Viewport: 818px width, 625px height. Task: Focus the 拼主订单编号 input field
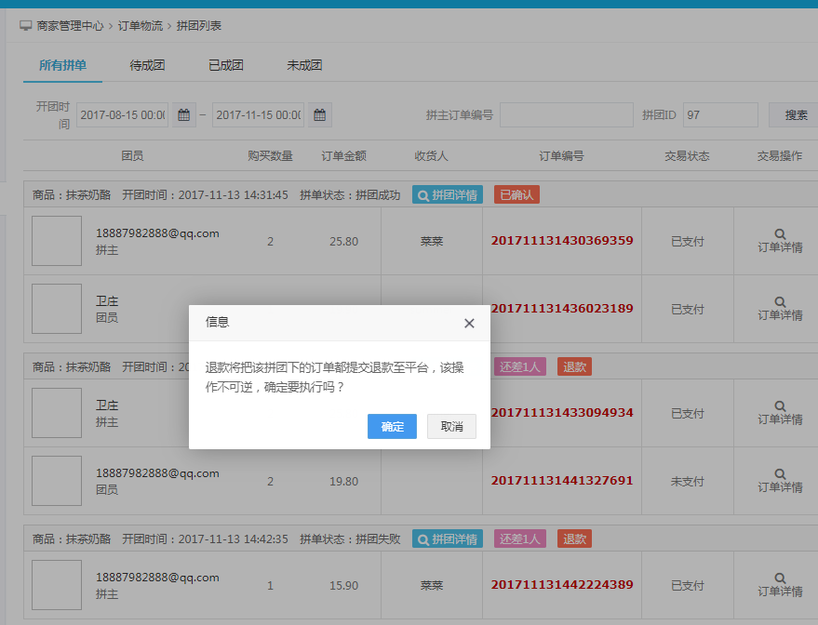tap(566, 115)
